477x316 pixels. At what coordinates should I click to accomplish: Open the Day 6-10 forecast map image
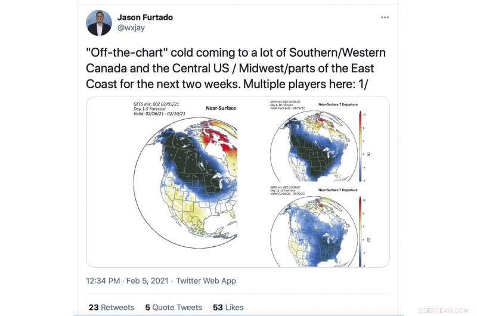pyautogui.click(x=318, y=141)
